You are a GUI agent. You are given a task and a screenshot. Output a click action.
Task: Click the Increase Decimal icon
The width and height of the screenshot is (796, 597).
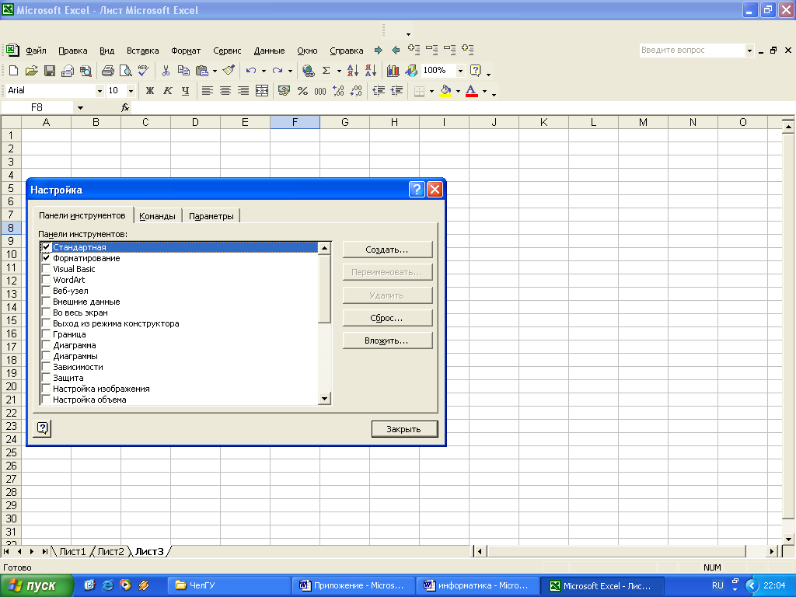click(338, 91)
